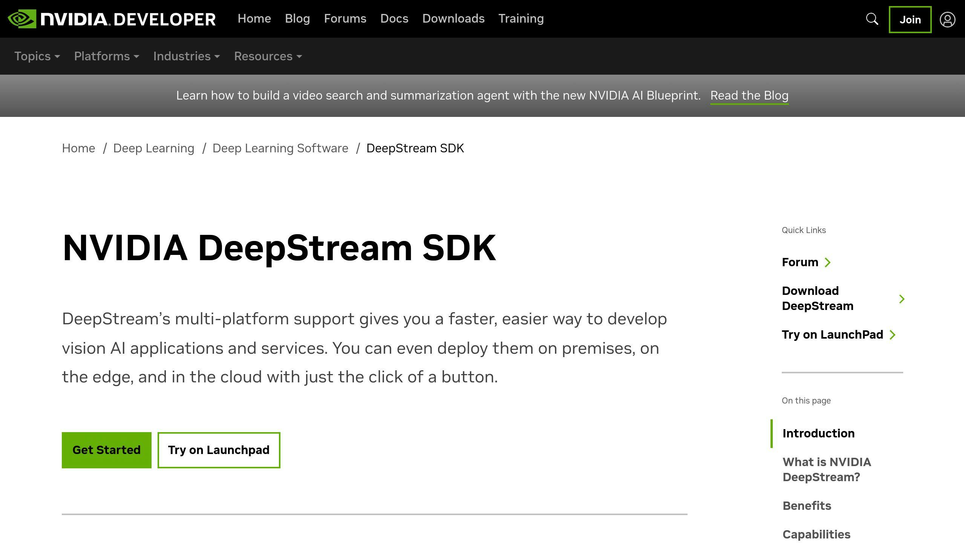This screenshot has width=965, height=543.
Task: Open the search magnifier
Action: [x=872, y=19]
